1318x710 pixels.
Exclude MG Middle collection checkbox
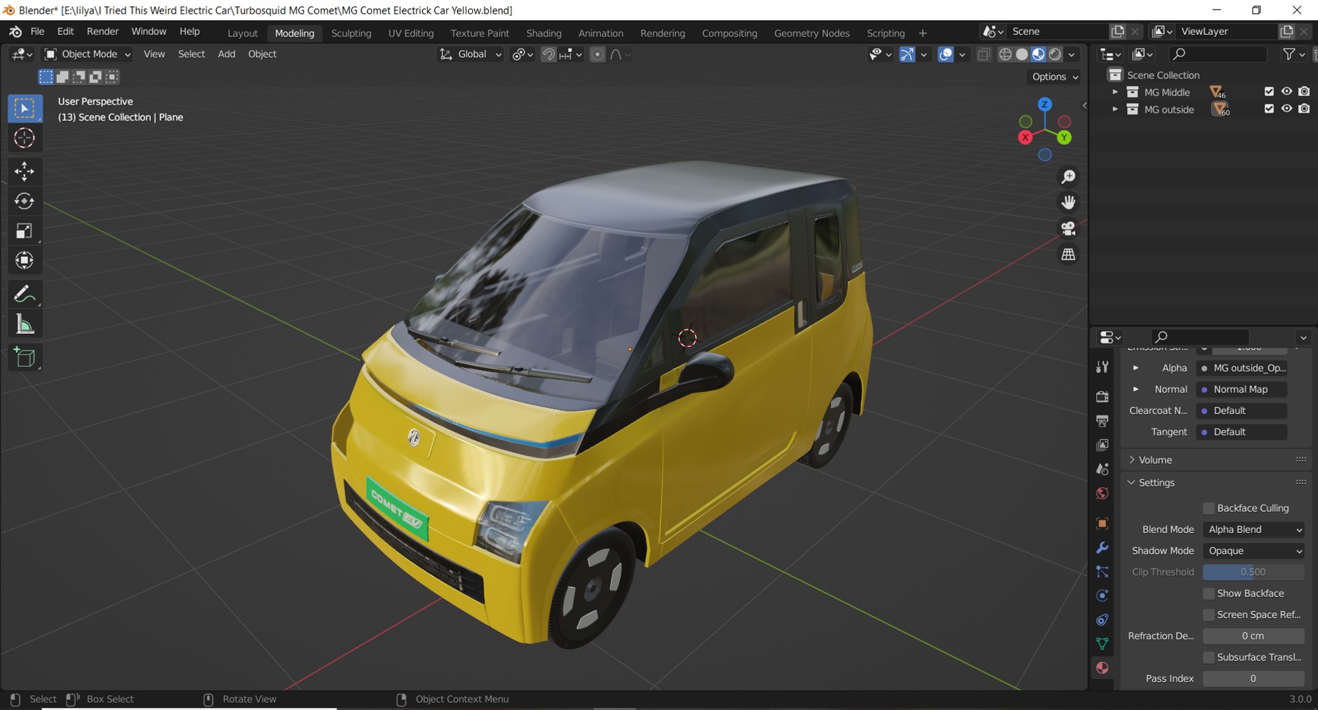(x=1269, y=92)
